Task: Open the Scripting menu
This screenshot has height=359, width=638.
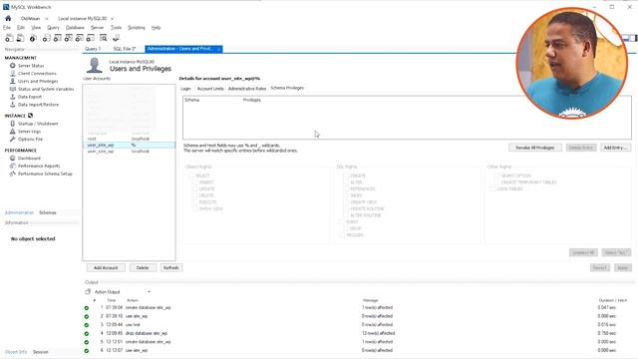Action: (137, 28)
